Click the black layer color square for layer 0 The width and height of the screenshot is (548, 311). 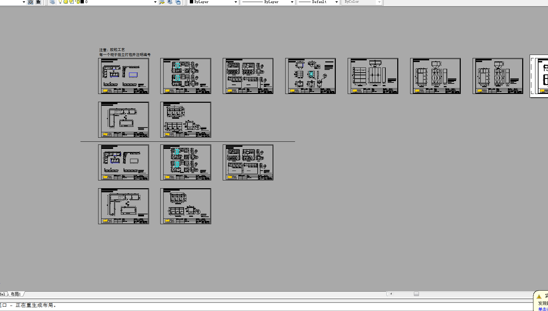pos(82,2)
